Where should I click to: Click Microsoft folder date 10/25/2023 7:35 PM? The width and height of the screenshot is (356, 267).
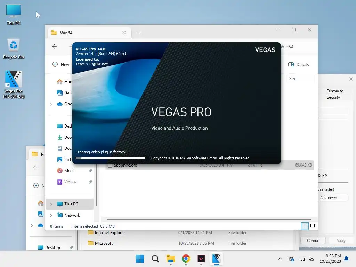pos(196,243)
